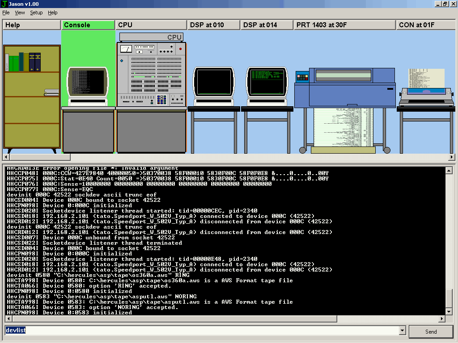Open the File menu
Screen dimensions: 458x343
(x=6, y=13)
